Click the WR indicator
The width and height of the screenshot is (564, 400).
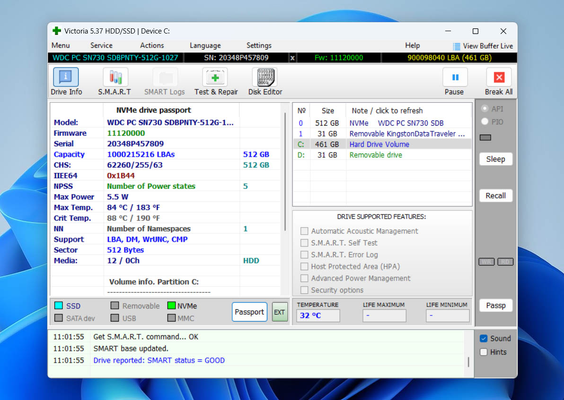[486, 262]
